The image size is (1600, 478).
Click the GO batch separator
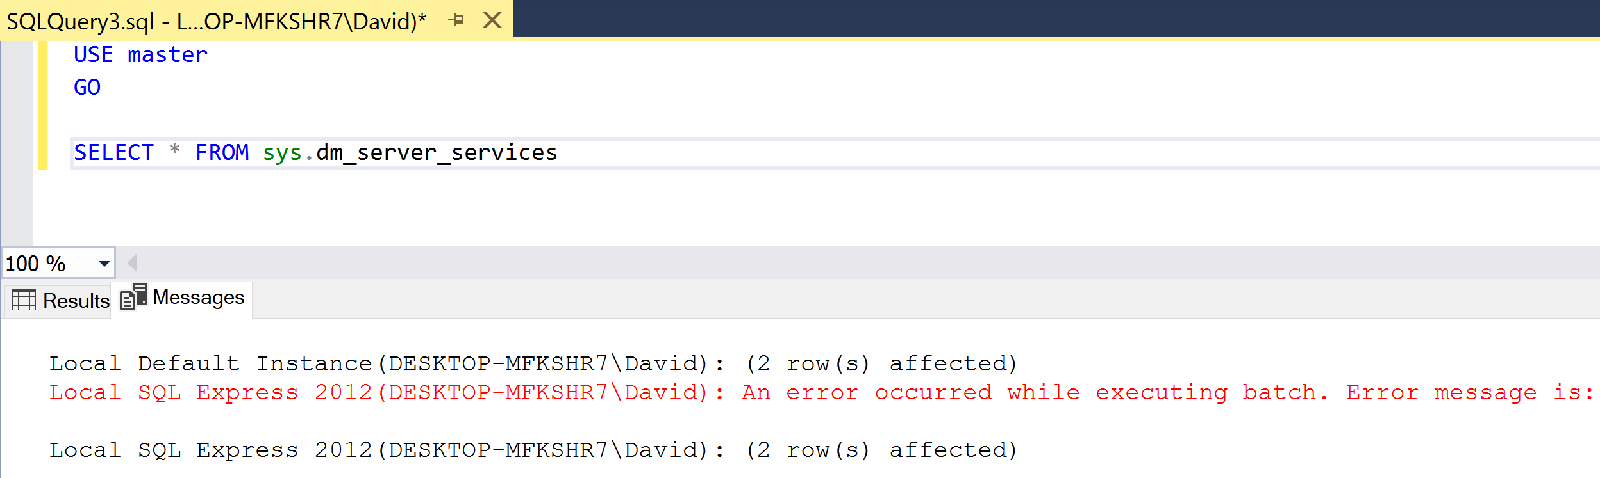click(87, 87)
